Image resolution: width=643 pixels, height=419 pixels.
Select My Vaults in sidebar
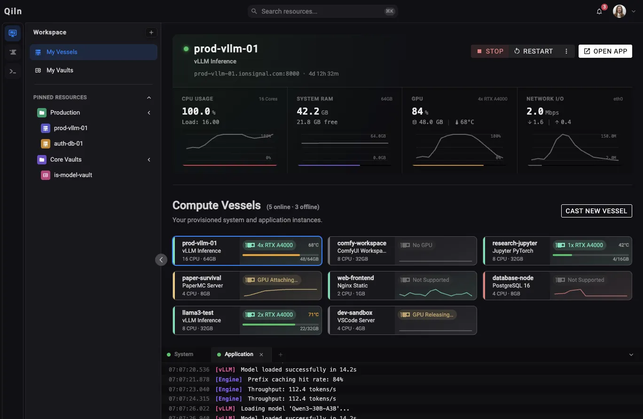click(94, 70)
